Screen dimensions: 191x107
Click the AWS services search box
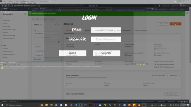[x=85, y=9]
